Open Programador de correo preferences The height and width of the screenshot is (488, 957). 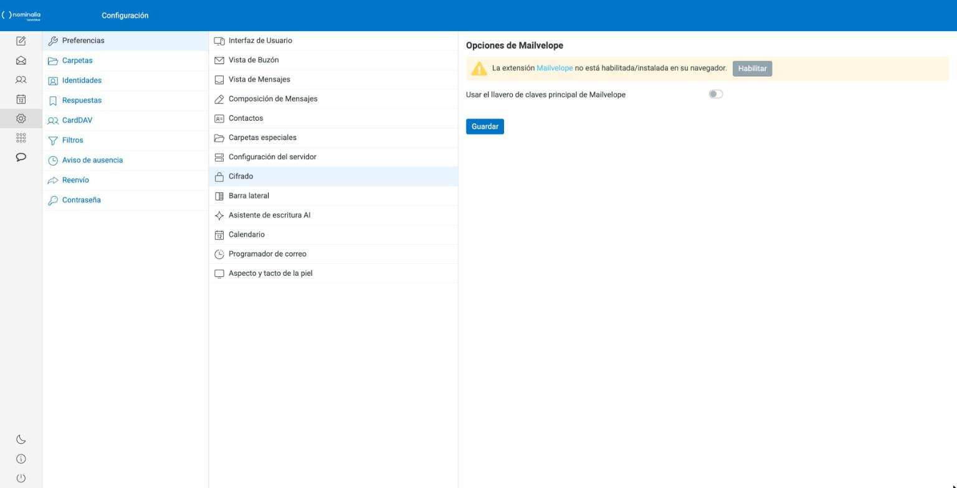(333, 254)
